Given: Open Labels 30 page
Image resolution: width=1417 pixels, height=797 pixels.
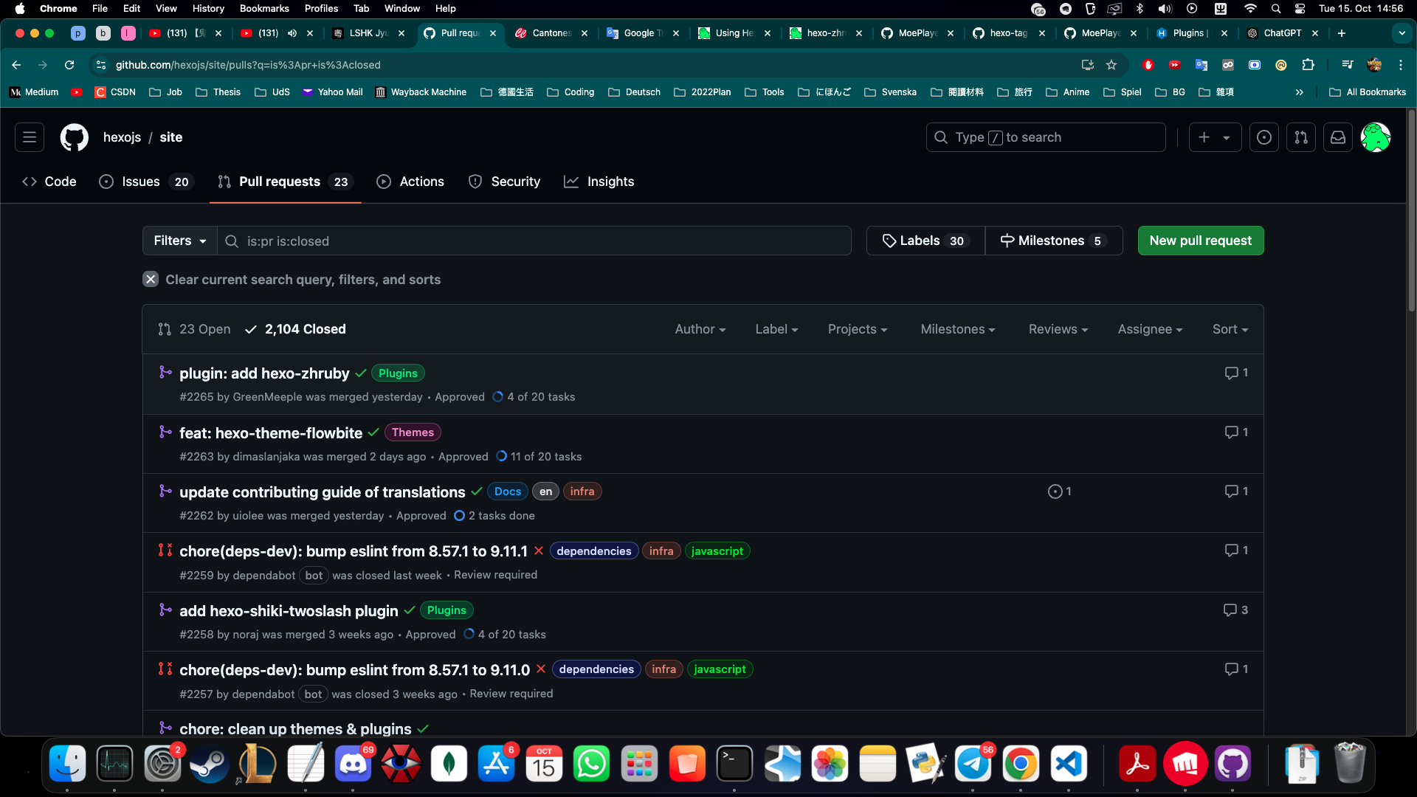Looking at the screenshot, I should point(925,241).
